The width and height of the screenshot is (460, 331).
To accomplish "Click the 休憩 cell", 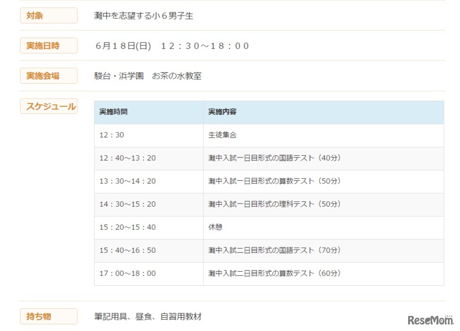I will pyautogui.click(x=324, y=228).
